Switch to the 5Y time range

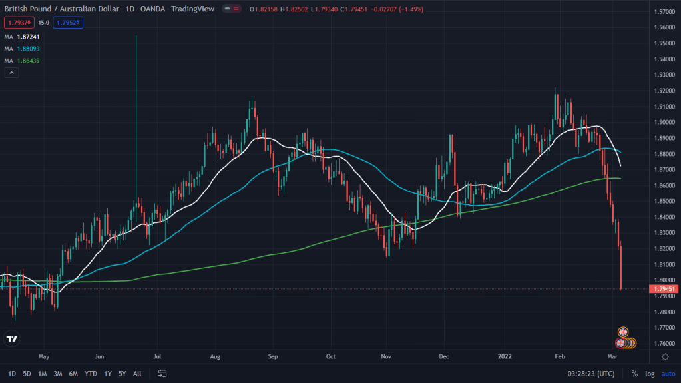pyautogui.click(x=122, y=374)
